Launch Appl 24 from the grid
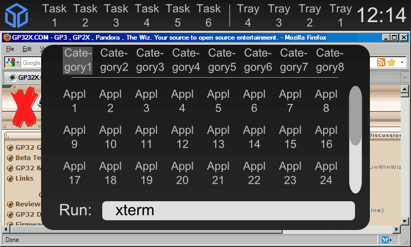Viewport: 411px width, 247px height. pos(326,173)
